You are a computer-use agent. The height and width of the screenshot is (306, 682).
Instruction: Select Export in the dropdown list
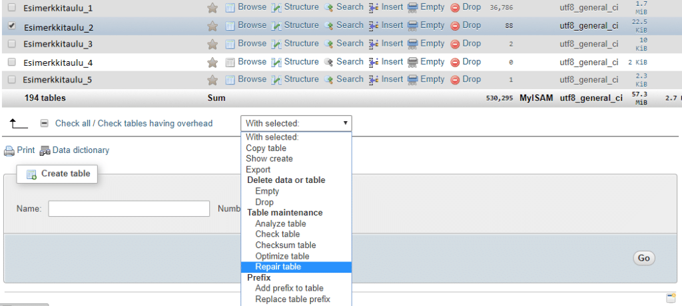point(258,170)
